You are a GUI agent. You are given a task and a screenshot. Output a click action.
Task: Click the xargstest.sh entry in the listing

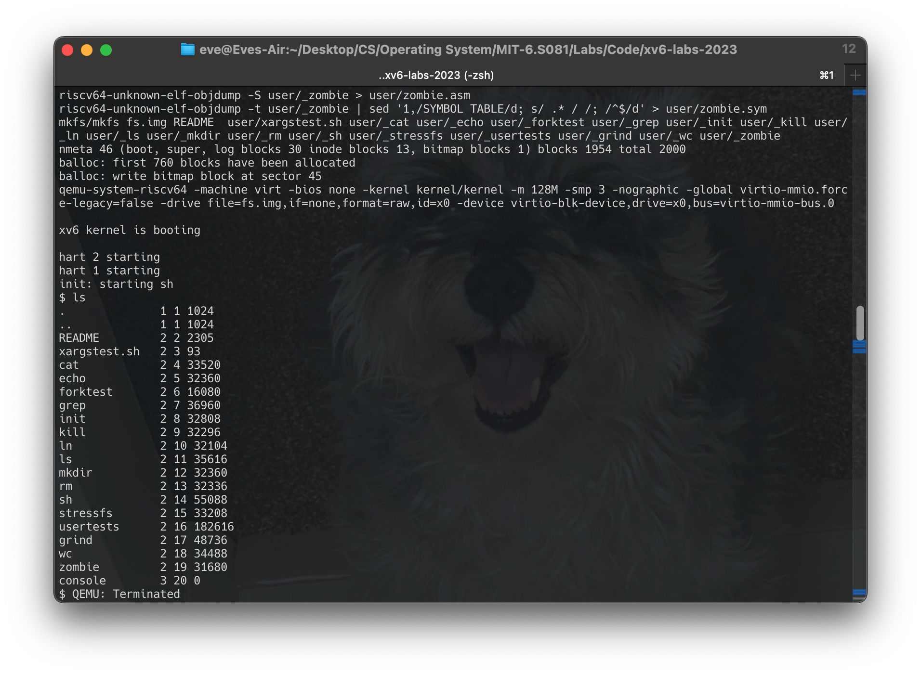[x=99, y=351]
